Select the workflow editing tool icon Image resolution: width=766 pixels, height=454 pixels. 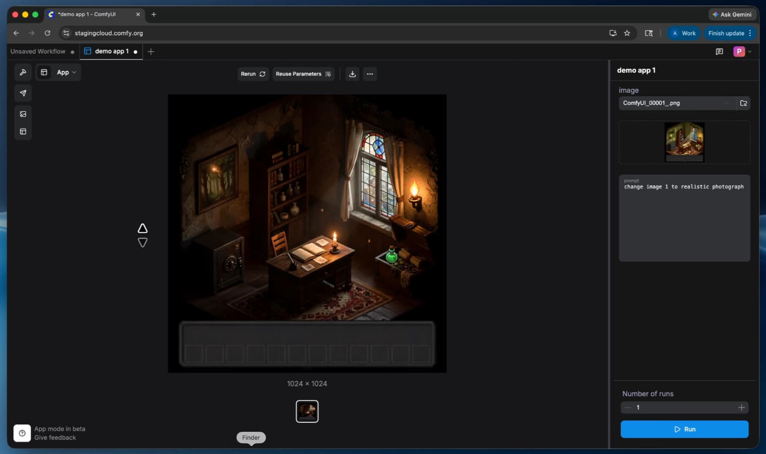pos(23,72)
